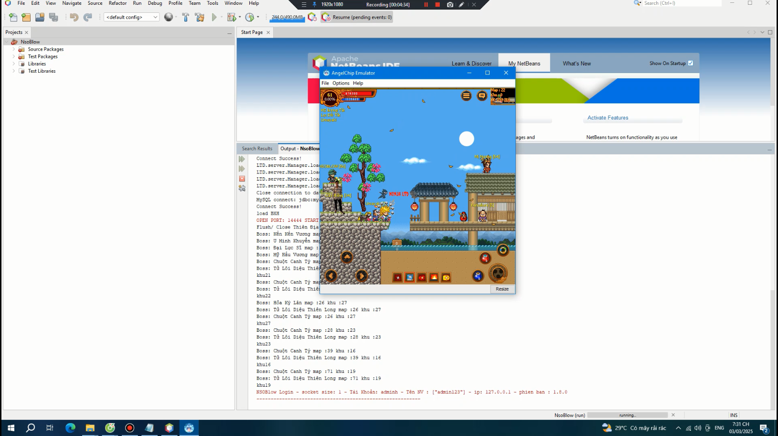Viewport: 778px width, 436px height.
Task: Tap the game hamburger menu button
Action: [x=466, y=96]
